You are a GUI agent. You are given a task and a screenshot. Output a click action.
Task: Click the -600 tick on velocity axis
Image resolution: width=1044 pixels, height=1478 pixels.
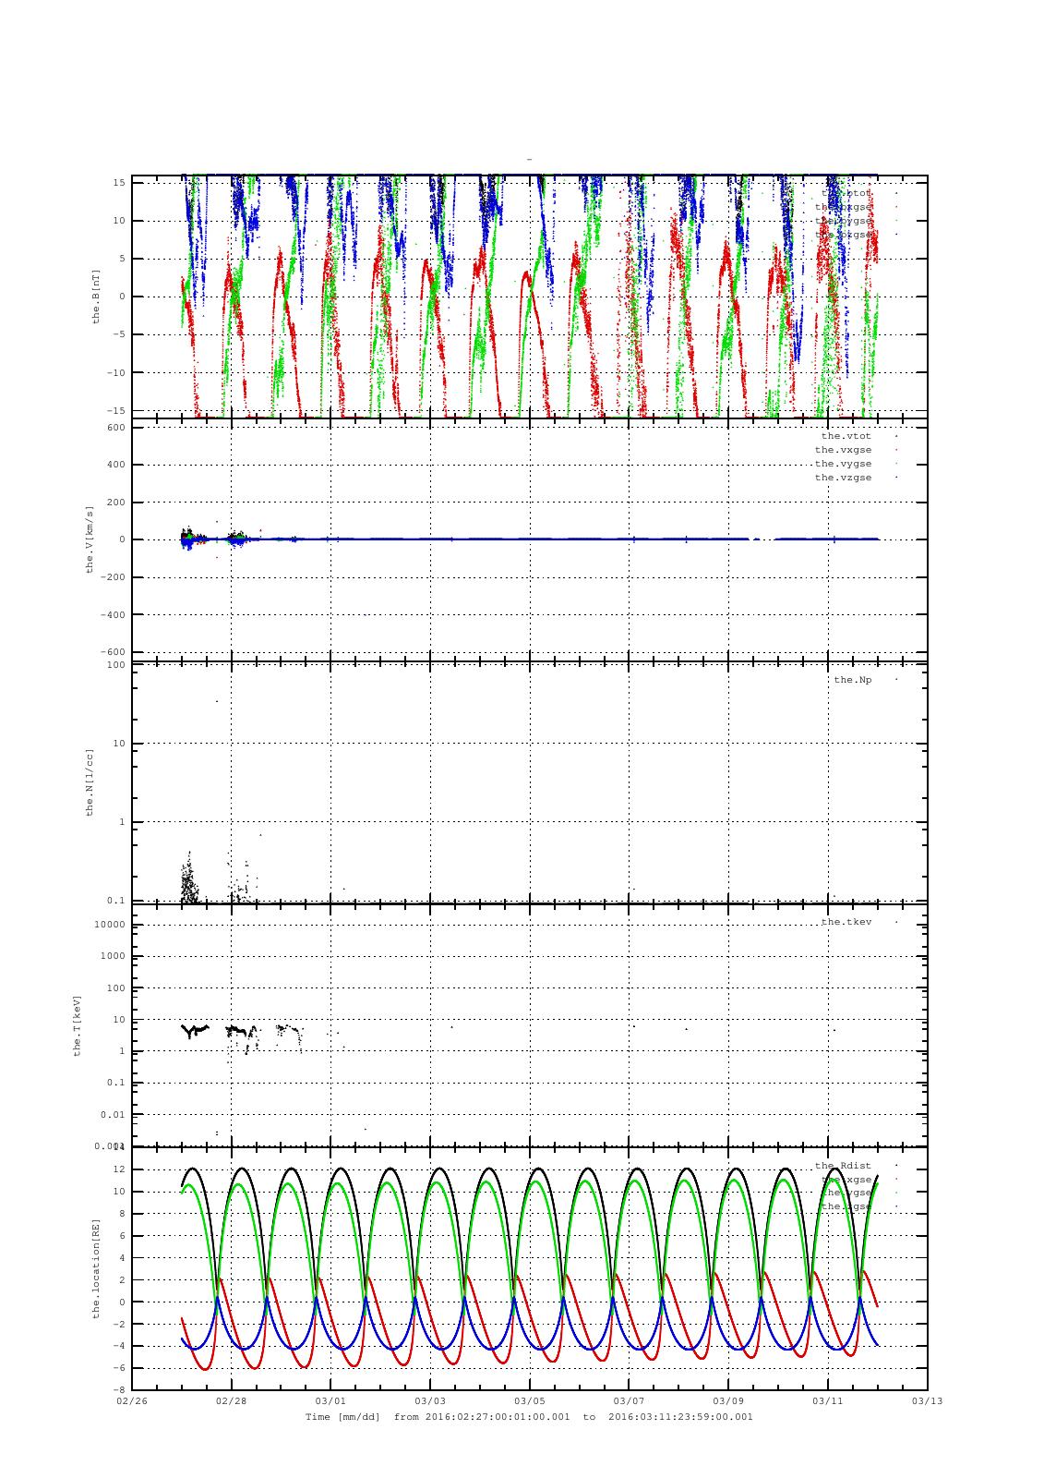point(113,652)
